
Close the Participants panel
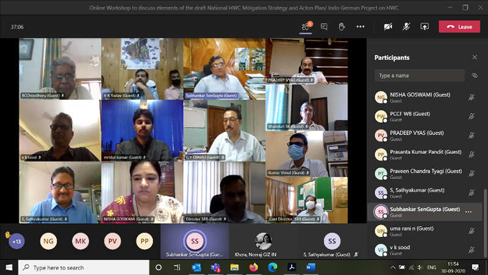(x=475, y=57)
